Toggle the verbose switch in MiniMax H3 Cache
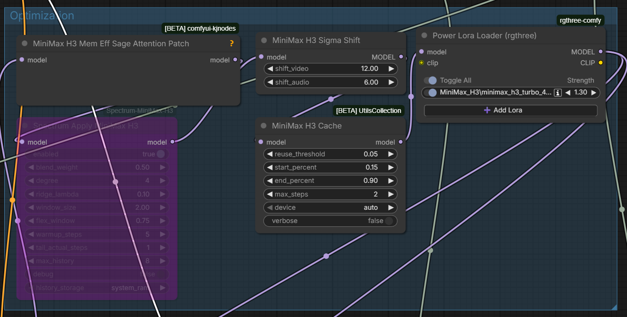Viewport: 627px width, 317px height. click(x=389, y=221)
